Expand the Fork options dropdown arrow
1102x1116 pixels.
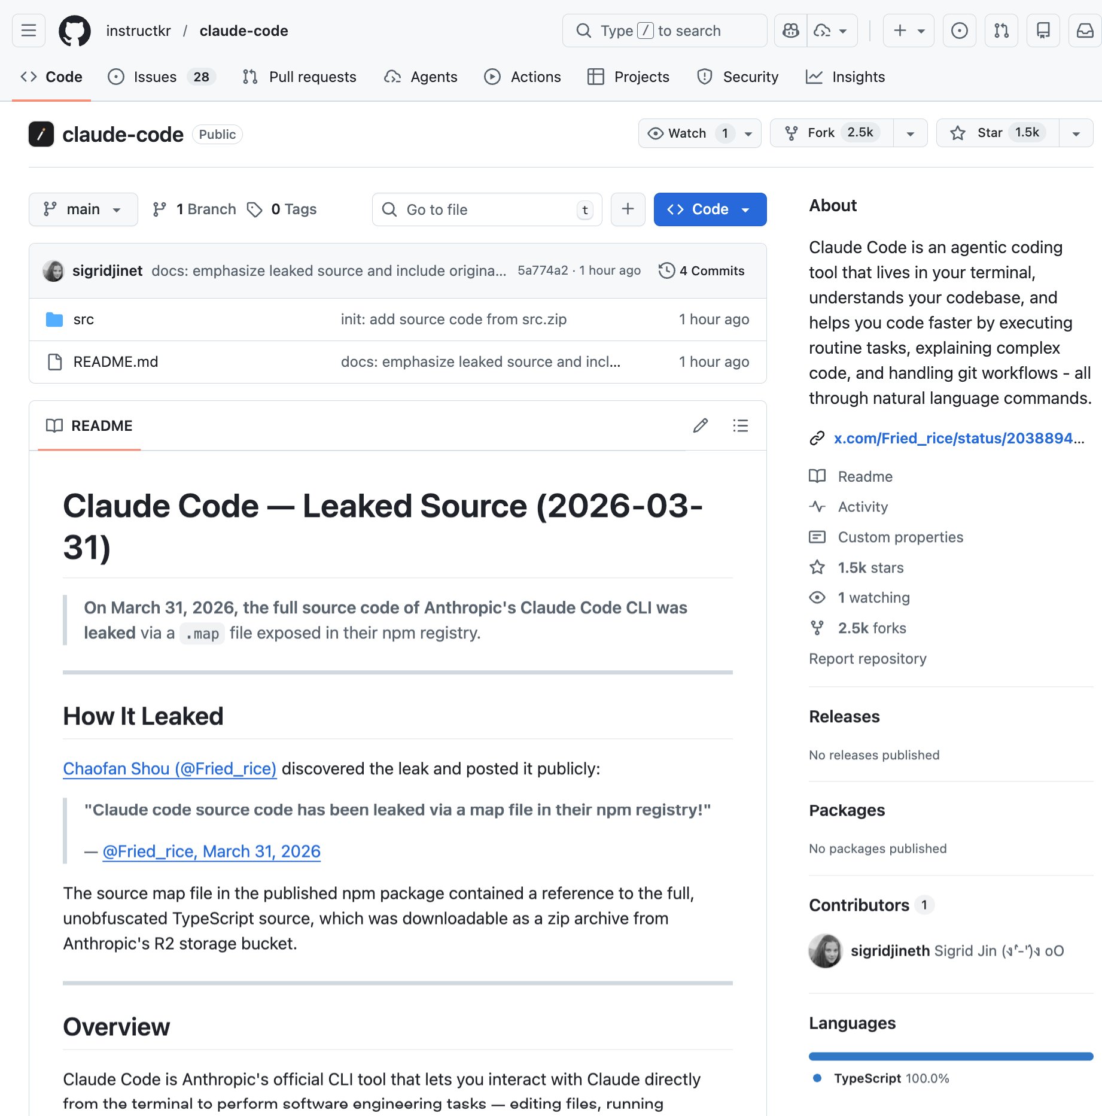[910, 133]
